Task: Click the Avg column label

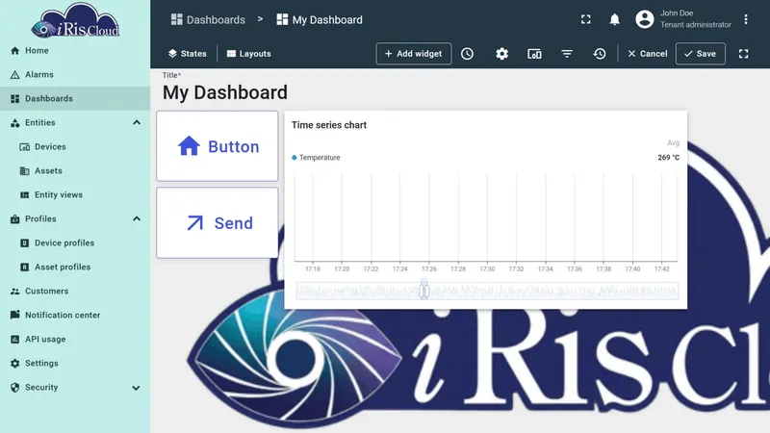Action: pyautogui.click(x=673, y=142)
